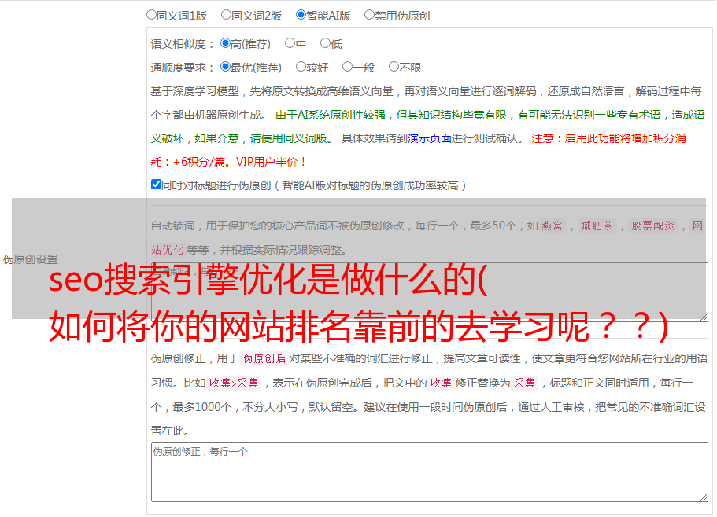717x517 pixels.
Task: Set 通顺度要求 to 较好
Action: pyautogui.click(x=301, y=67)
